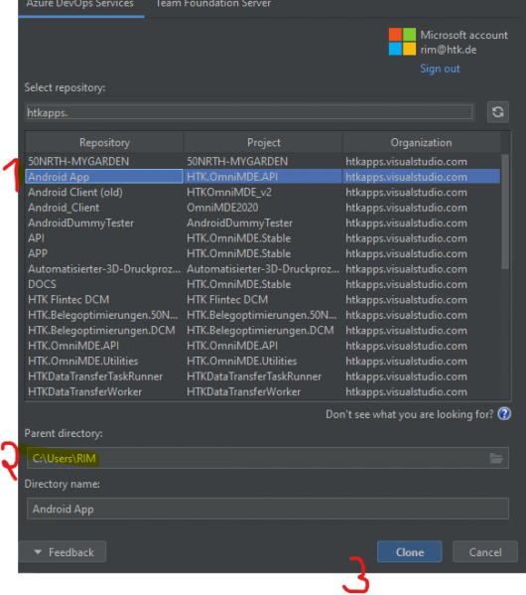Click the Microsoft logo icon
Viewport: 526px width, 595px height.
(x=402, y=42)
